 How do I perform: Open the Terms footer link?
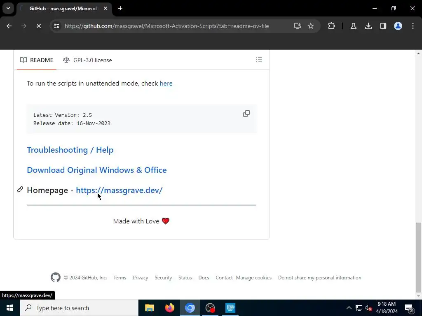[x=120, y=278]
